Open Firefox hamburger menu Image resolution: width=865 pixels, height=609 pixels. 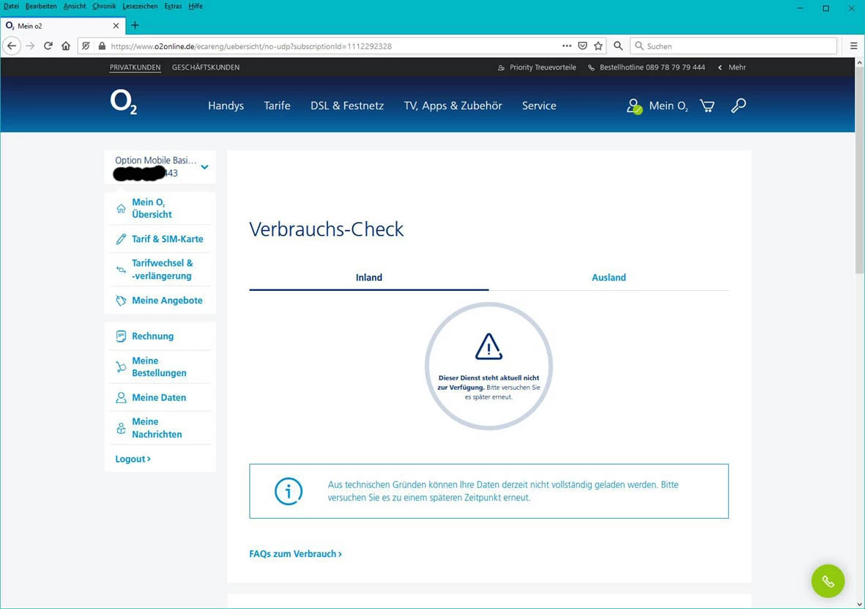[853, 46]
